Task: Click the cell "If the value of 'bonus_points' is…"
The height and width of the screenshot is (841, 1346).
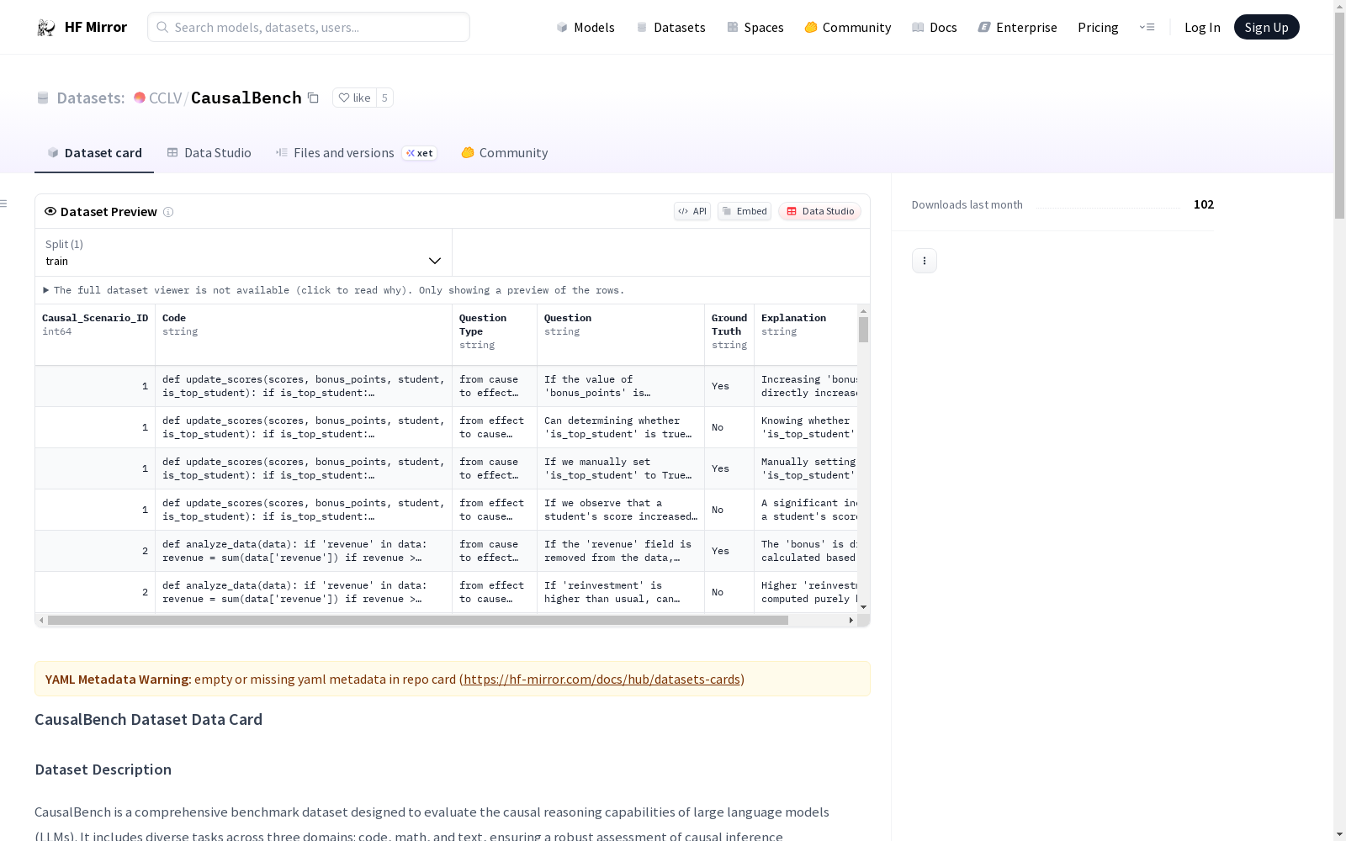Action: click(x=621, y=386)
